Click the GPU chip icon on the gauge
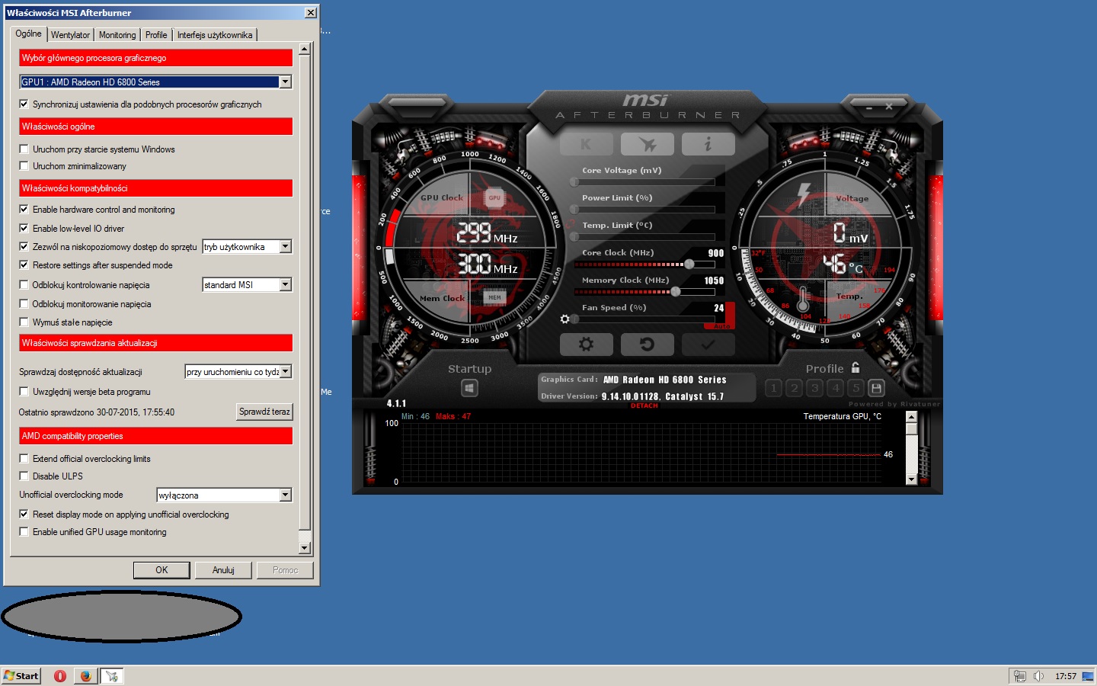This screenshot has width=1097, height=686. (494, 198)
